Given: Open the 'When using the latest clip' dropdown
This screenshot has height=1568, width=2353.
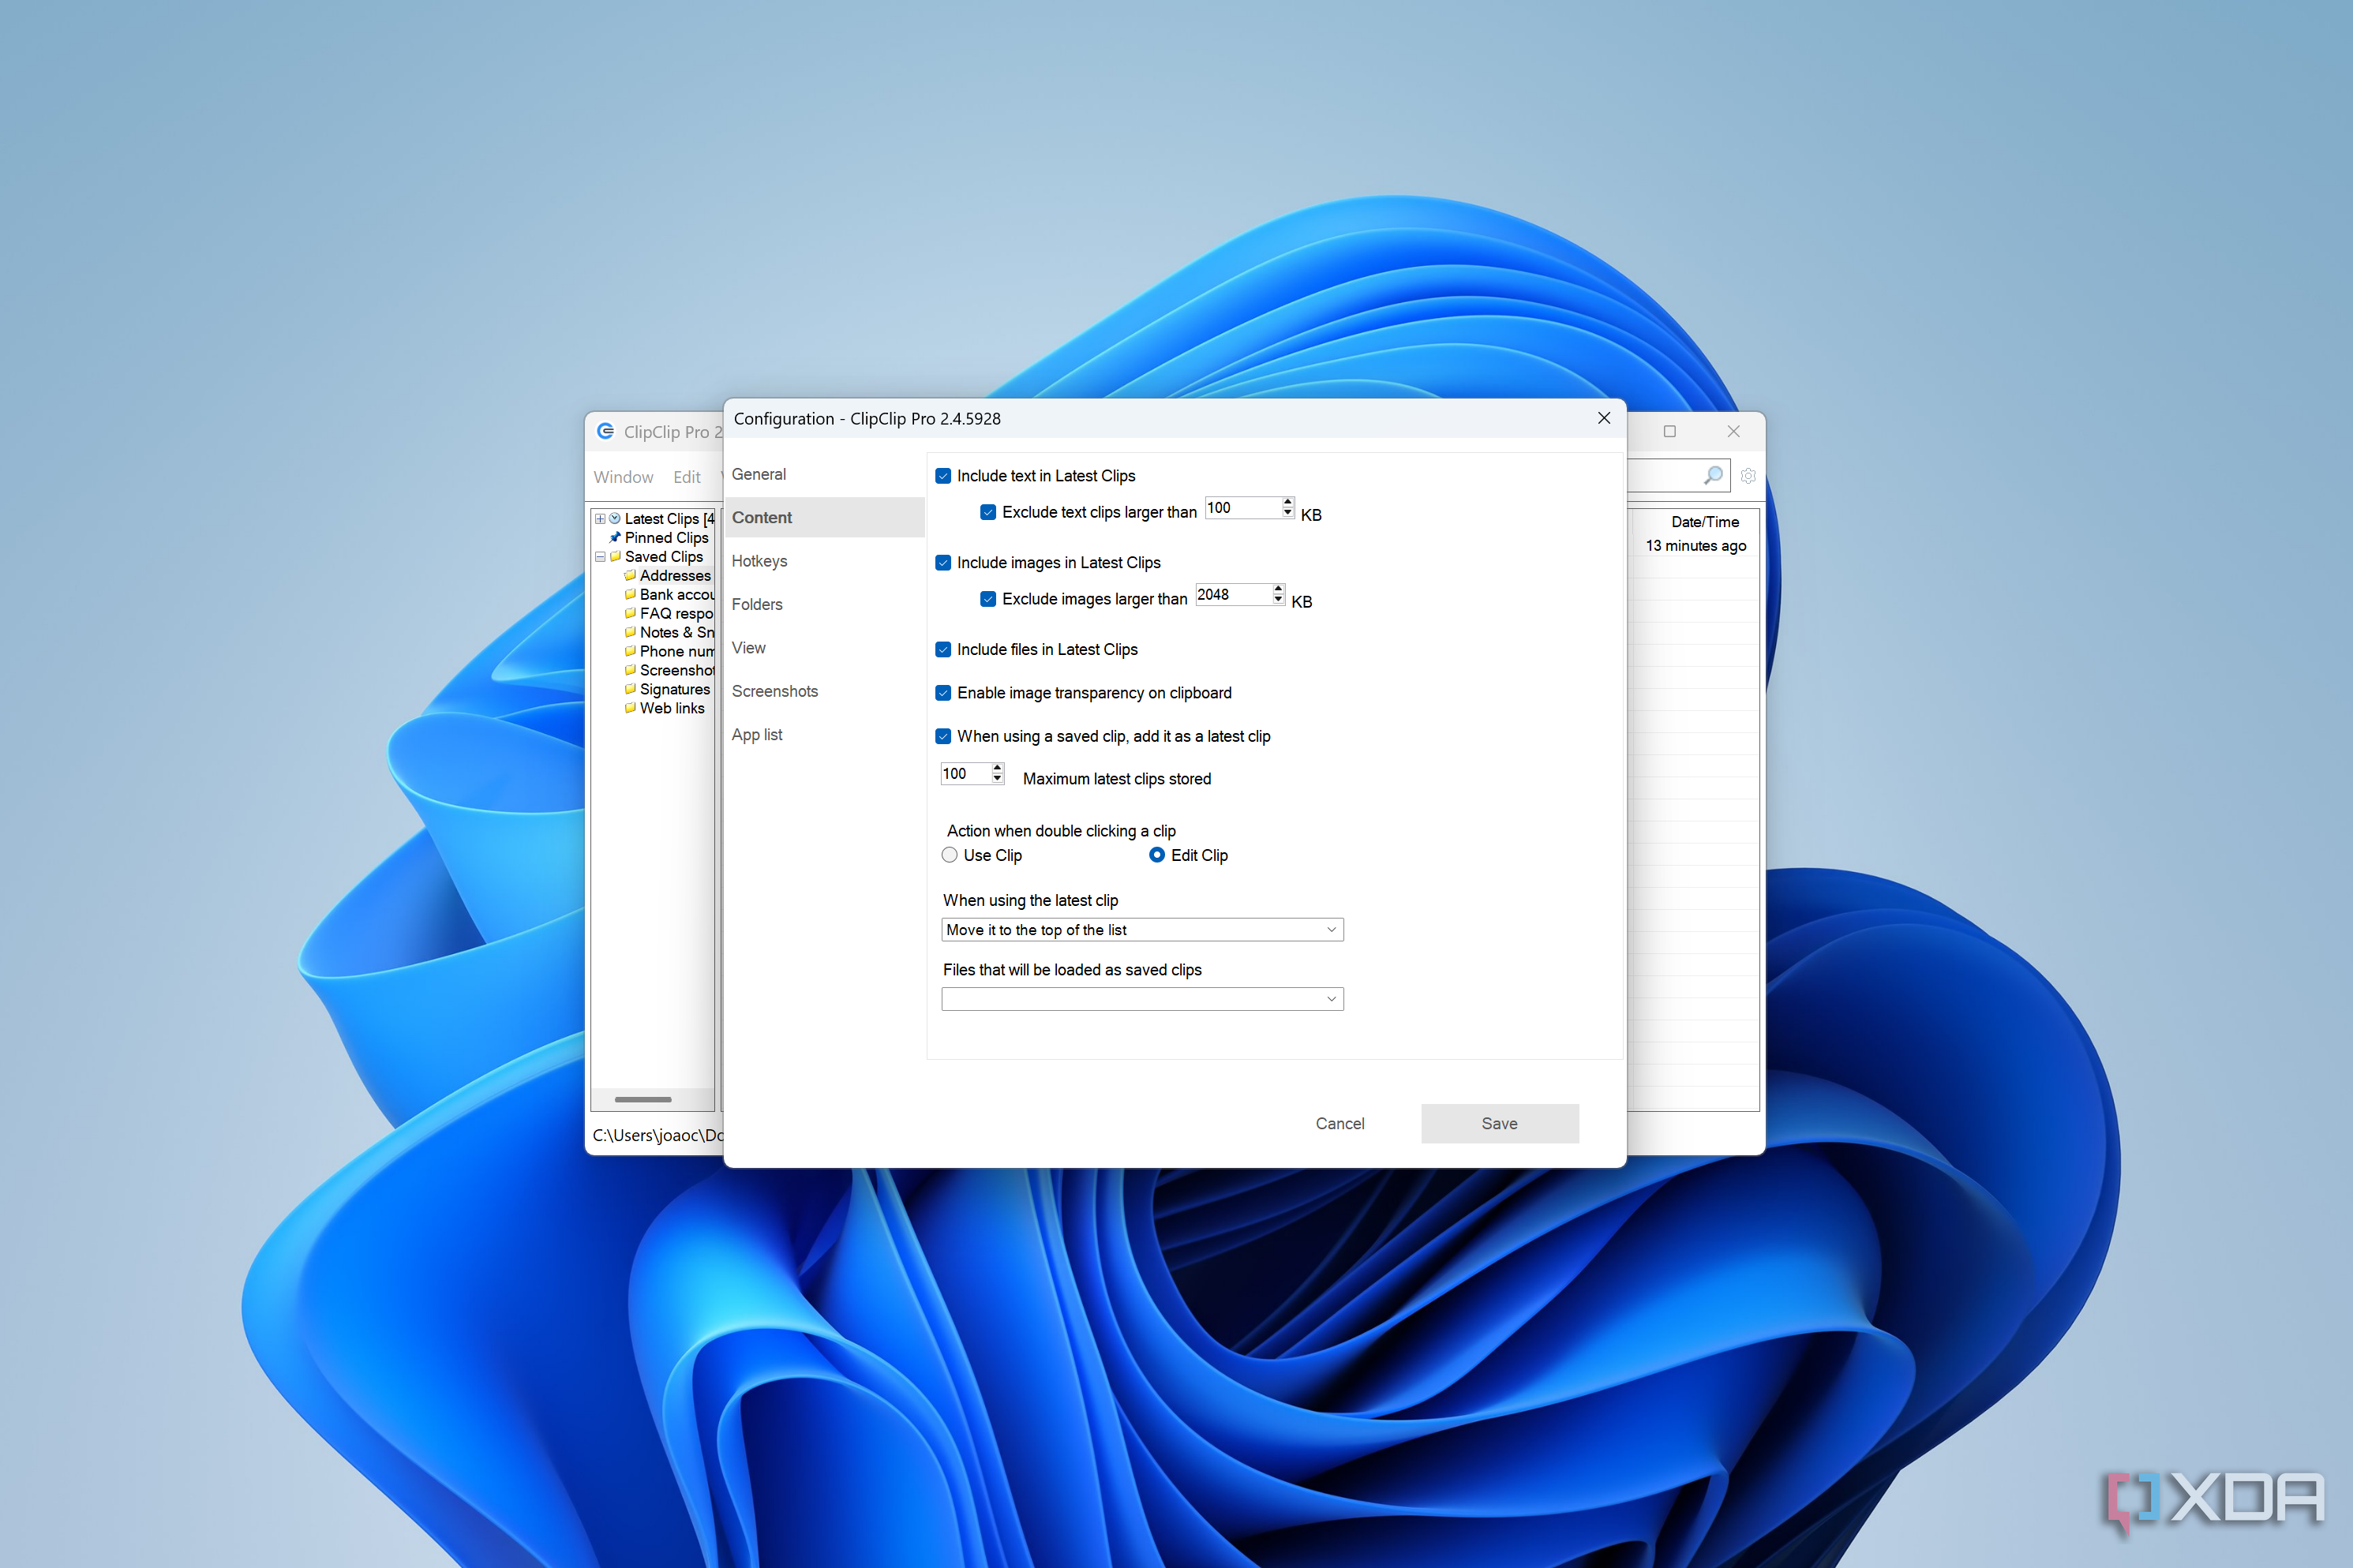Looking at the screenshot, I should 1142,930.
